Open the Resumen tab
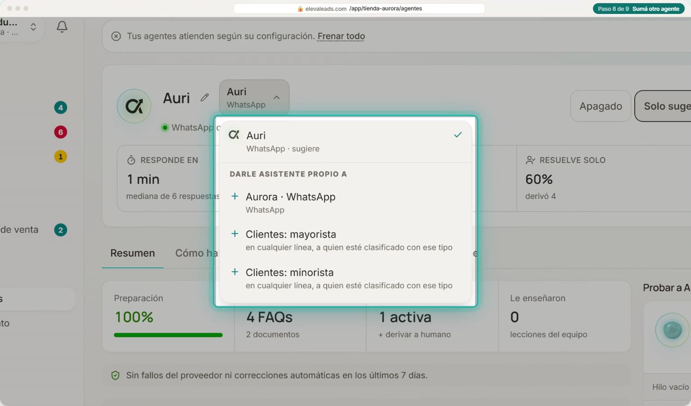This screenshot has width=691, height=406. tap(132, 253)
